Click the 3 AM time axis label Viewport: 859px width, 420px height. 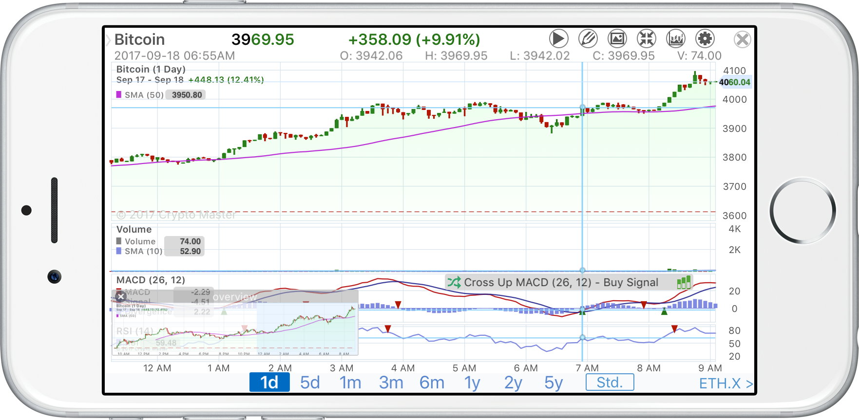pos(342,368)
